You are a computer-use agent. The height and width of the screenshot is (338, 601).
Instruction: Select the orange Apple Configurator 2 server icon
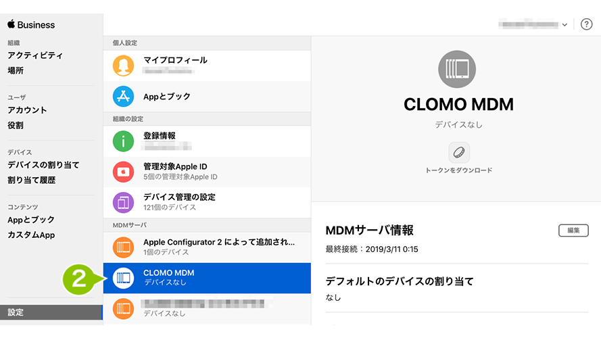123,247
